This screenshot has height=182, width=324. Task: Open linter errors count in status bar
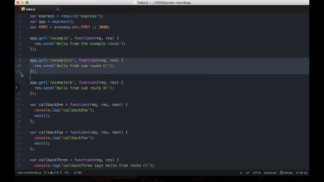click(x=46, y=173)
